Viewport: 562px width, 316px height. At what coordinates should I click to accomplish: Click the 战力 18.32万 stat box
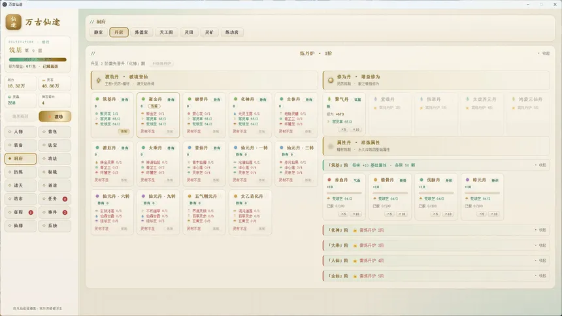pos(21,84)
